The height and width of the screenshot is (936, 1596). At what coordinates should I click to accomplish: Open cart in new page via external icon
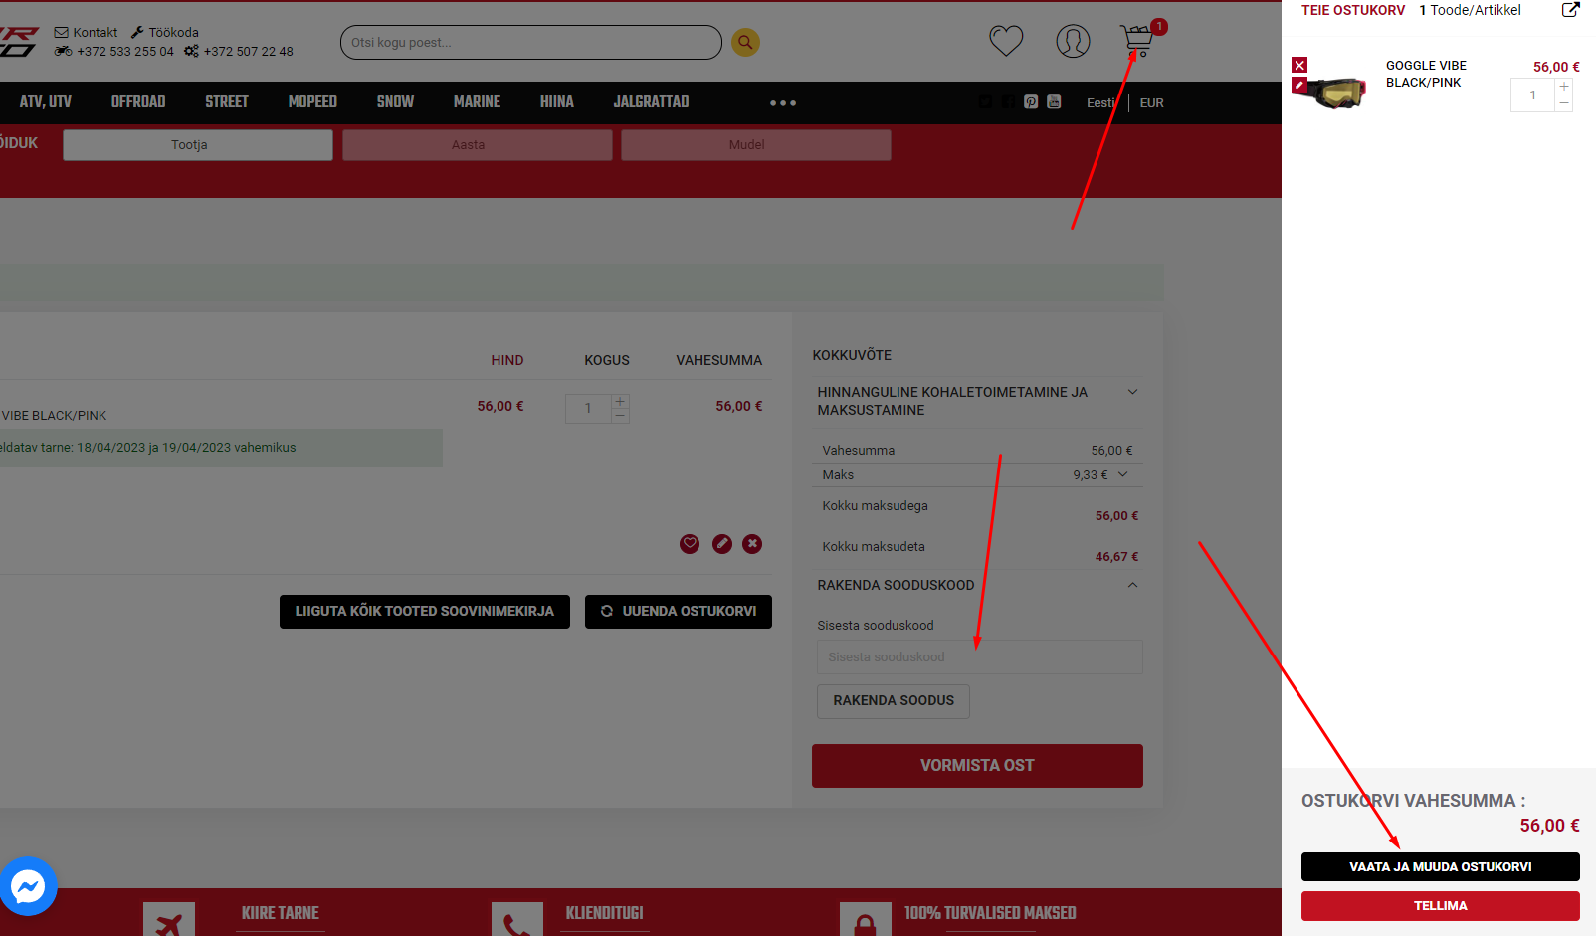[1570, 10]
